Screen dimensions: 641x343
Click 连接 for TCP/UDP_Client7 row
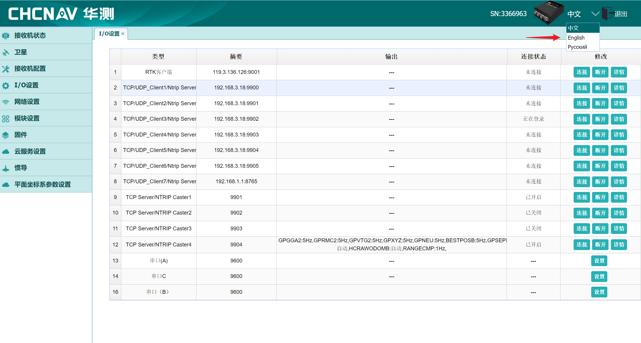pyautogui.click(x=582, y=182)
